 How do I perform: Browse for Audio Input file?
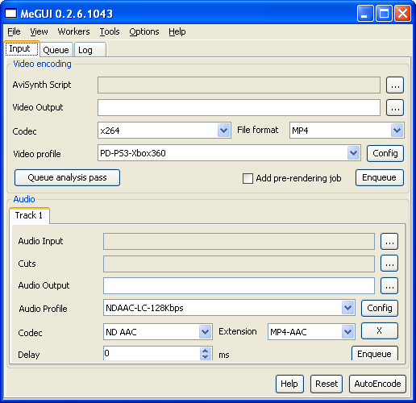(x=389, y=242)
